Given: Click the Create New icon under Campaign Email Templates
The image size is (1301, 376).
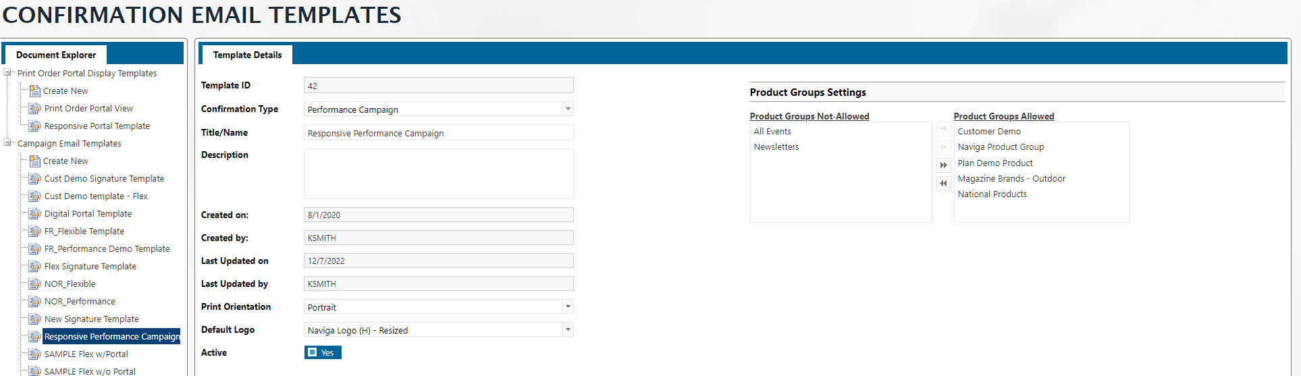Looking at the screenshot, I should (x=34, y=161).
